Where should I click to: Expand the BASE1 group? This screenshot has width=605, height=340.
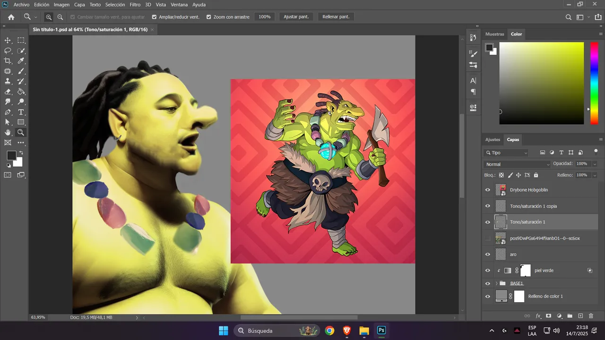tap(496, 283)
